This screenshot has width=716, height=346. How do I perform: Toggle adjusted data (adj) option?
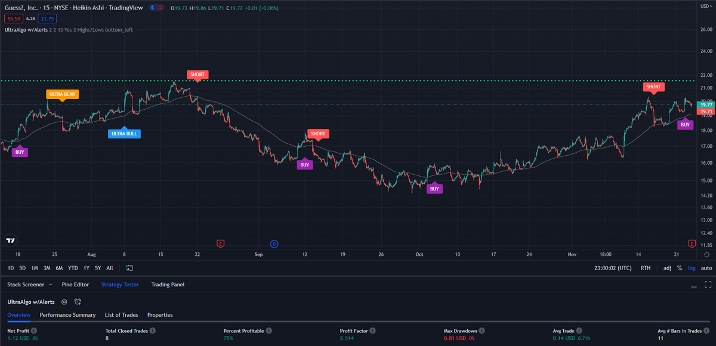pos(667,268)
